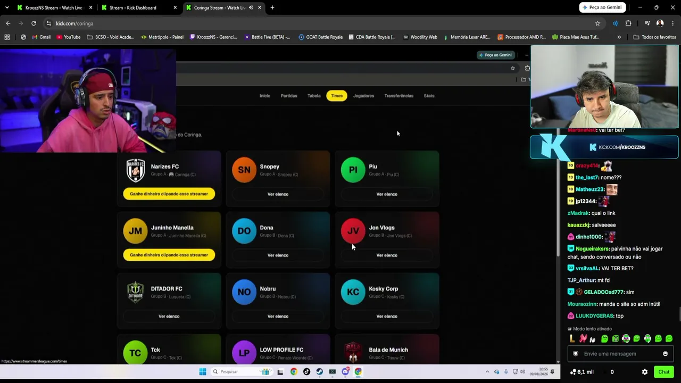Open the Gmail bookmark

coord(41,37)
